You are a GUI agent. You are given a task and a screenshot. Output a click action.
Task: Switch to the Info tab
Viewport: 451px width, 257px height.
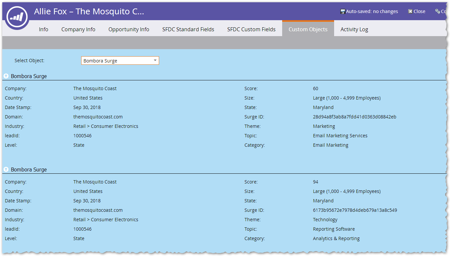(44, 29)
